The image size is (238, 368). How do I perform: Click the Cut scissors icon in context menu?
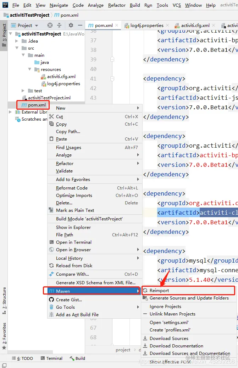(x=51, y=116)
